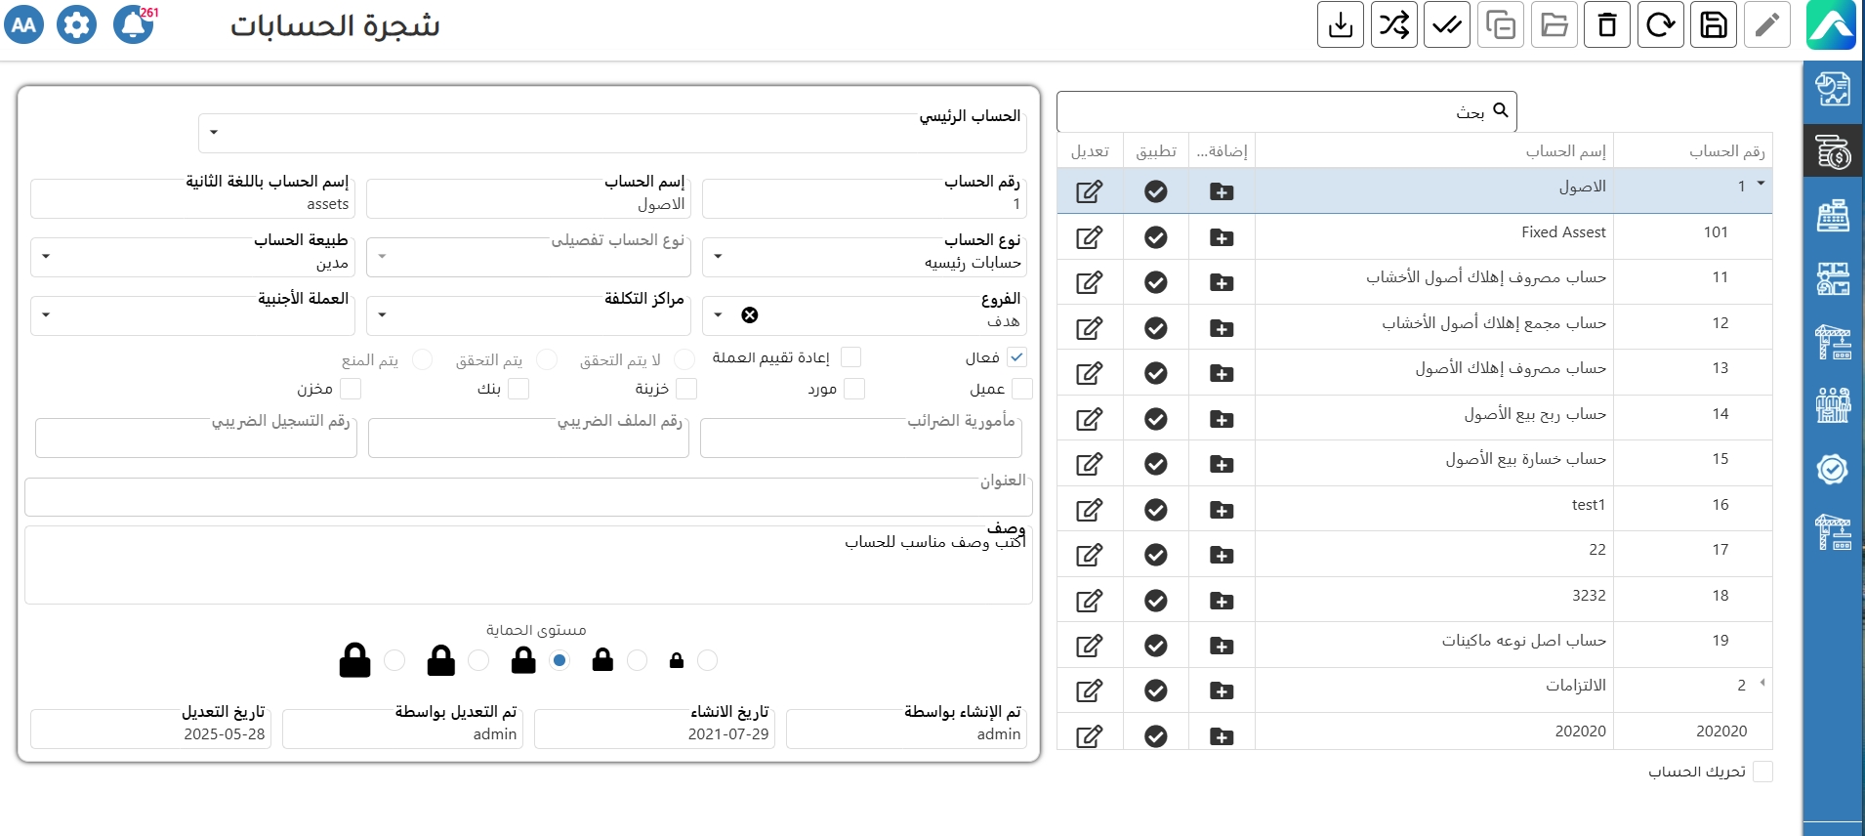
Task: Click the pencil edit button in the toolbar
Action: point(1766,24)
